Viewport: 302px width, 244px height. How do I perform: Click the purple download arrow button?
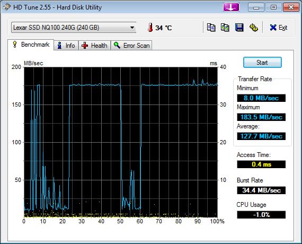231,7
